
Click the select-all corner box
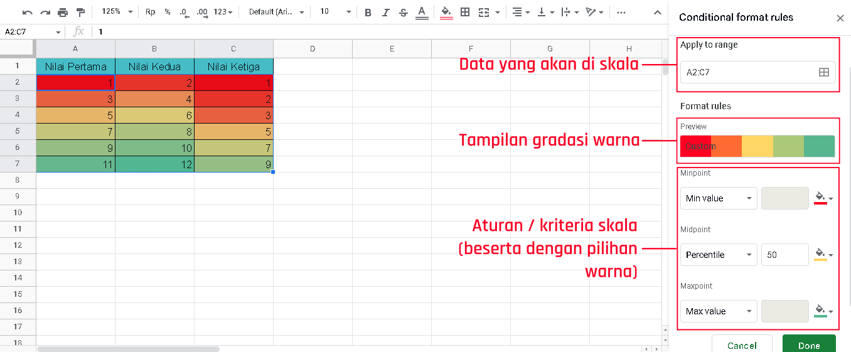click(18, 49)
